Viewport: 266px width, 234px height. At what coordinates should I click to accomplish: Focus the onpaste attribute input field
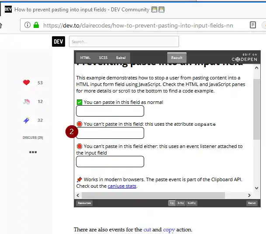(x=110, y=133)
